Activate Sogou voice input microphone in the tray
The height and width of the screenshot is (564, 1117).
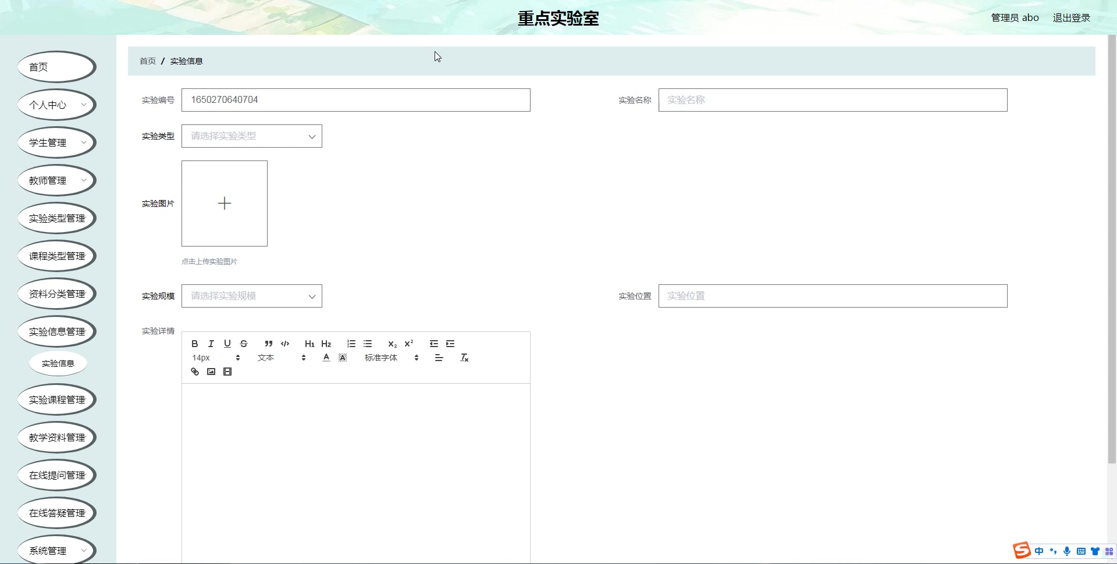(1066, 551)
